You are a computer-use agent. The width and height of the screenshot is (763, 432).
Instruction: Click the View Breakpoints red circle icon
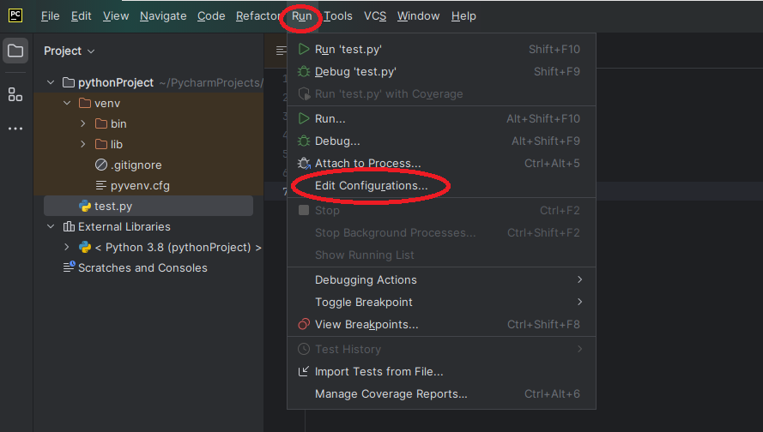click(303, 325)
